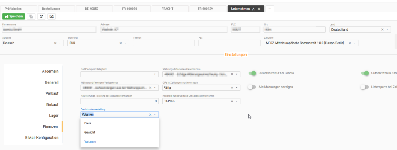Image resolution: width=397 pixels, height=150 pixels.
Task: Clear the Preisfeld EK-Preis value
Action: (x=232, y=101)
